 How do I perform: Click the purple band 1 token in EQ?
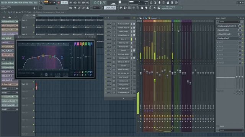23,57
